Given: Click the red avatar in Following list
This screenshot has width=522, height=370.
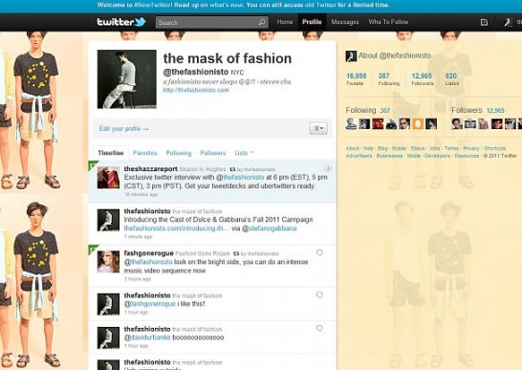Looking at the screenshot, I should coord(378,124).
